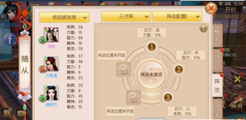The width and height of the screenshot is (246, 120).
Task: Expand the 阵法配置1 dropdown
Action: click(177, 16)
